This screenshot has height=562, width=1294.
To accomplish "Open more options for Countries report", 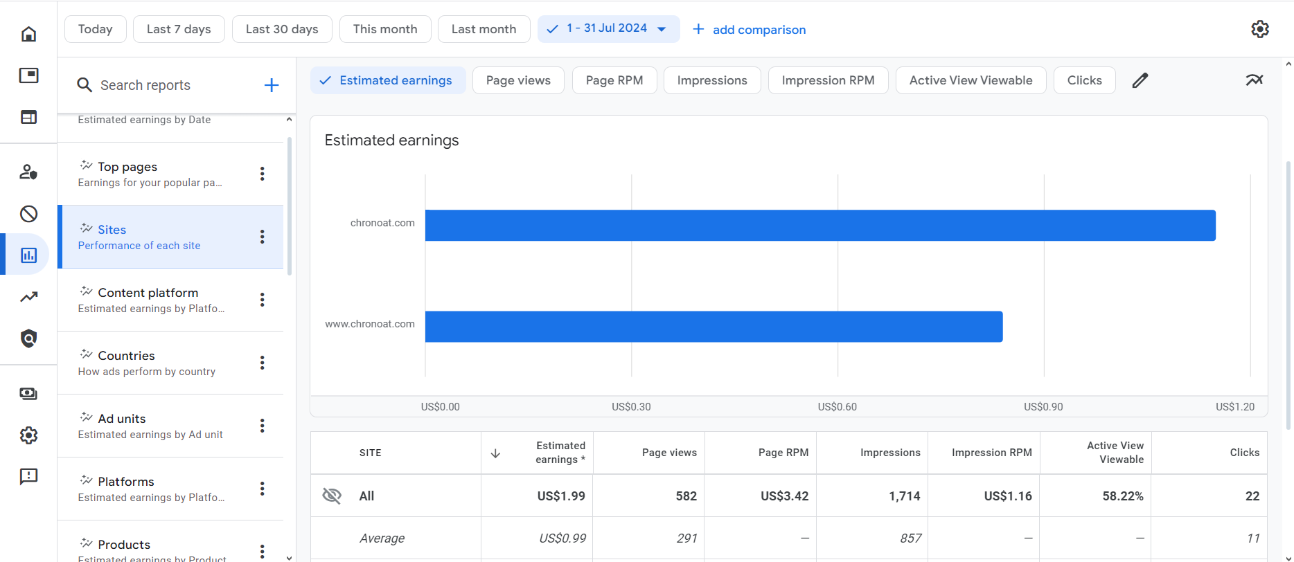I will click(262, 363).
